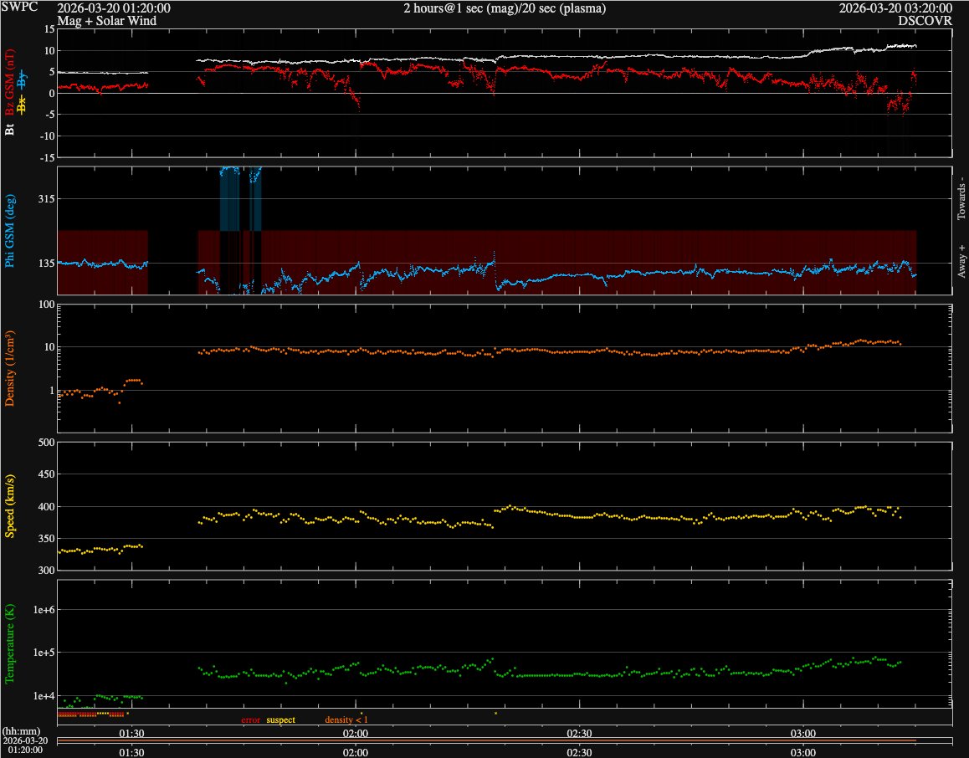This screenshot has height=758, width=969.
Task: Click the start timestamp 2026-03-20 01:20:00 in the header
Action: point(114,8)
